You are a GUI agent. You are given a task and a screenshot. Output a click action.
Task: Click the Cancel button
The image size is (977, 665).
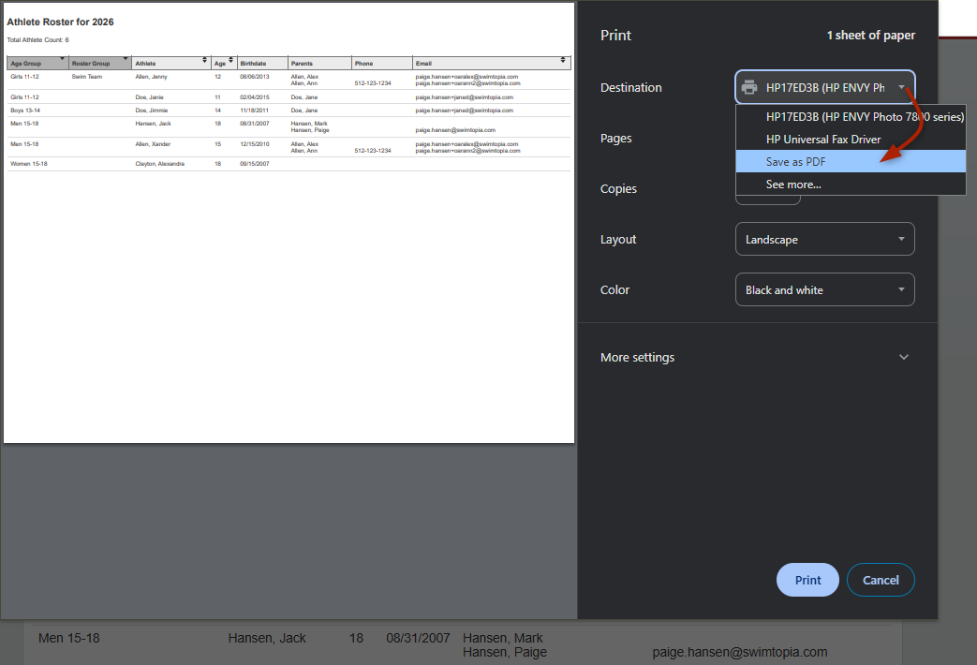click(881, 580)
